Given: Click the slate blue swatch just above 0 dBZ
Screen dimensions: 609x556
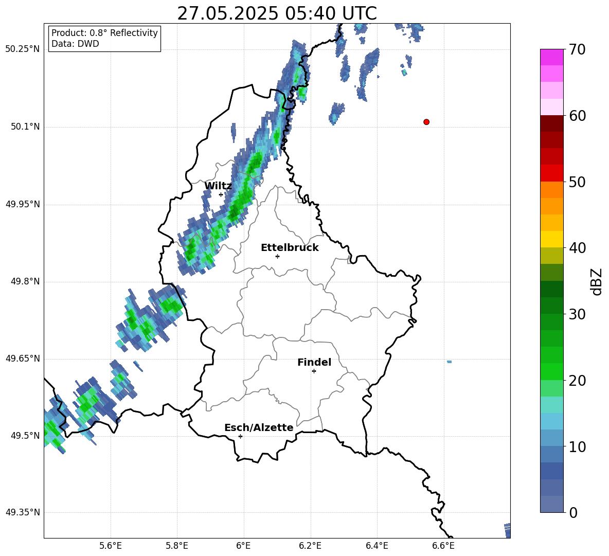Looking at the screenshot, I should point(551,504).
